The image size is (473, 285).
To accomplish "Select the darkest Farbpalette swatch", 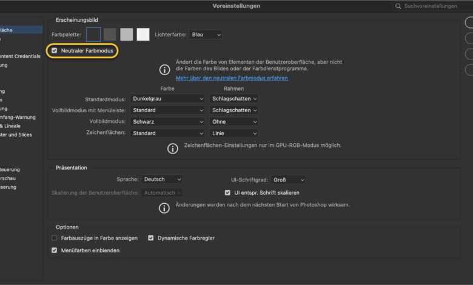I will coord(93,35).
